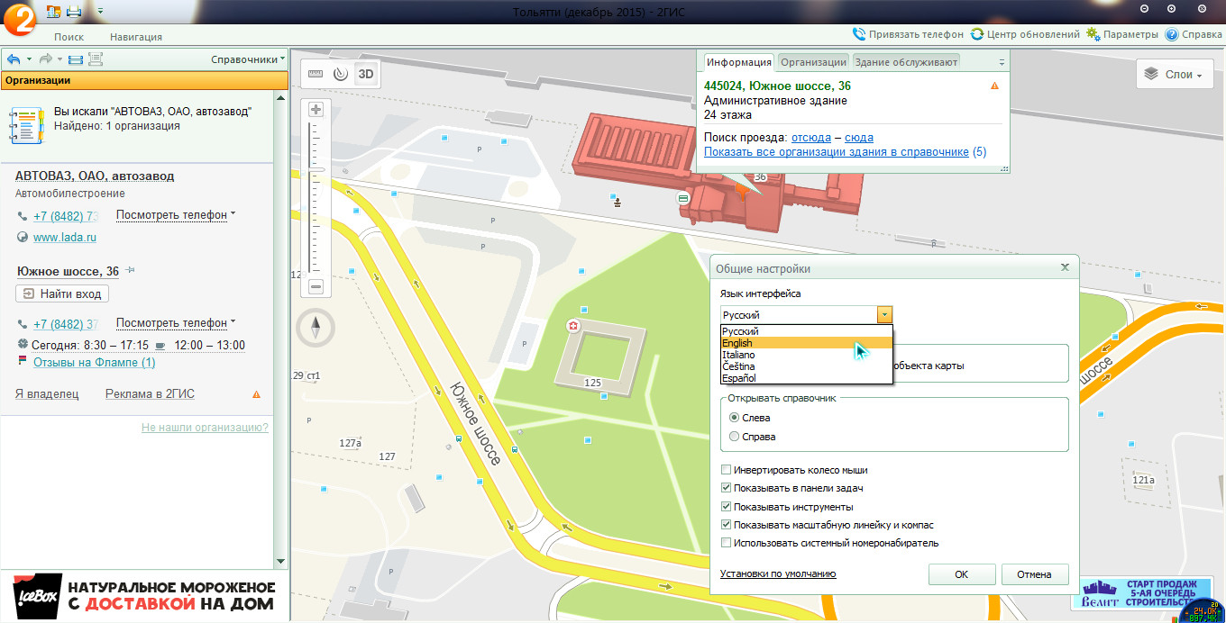Image resolution: width=1226 pixels, height=623 pixels.
Task: Click the print icon in title bar
Action: [x=74, y=11]
